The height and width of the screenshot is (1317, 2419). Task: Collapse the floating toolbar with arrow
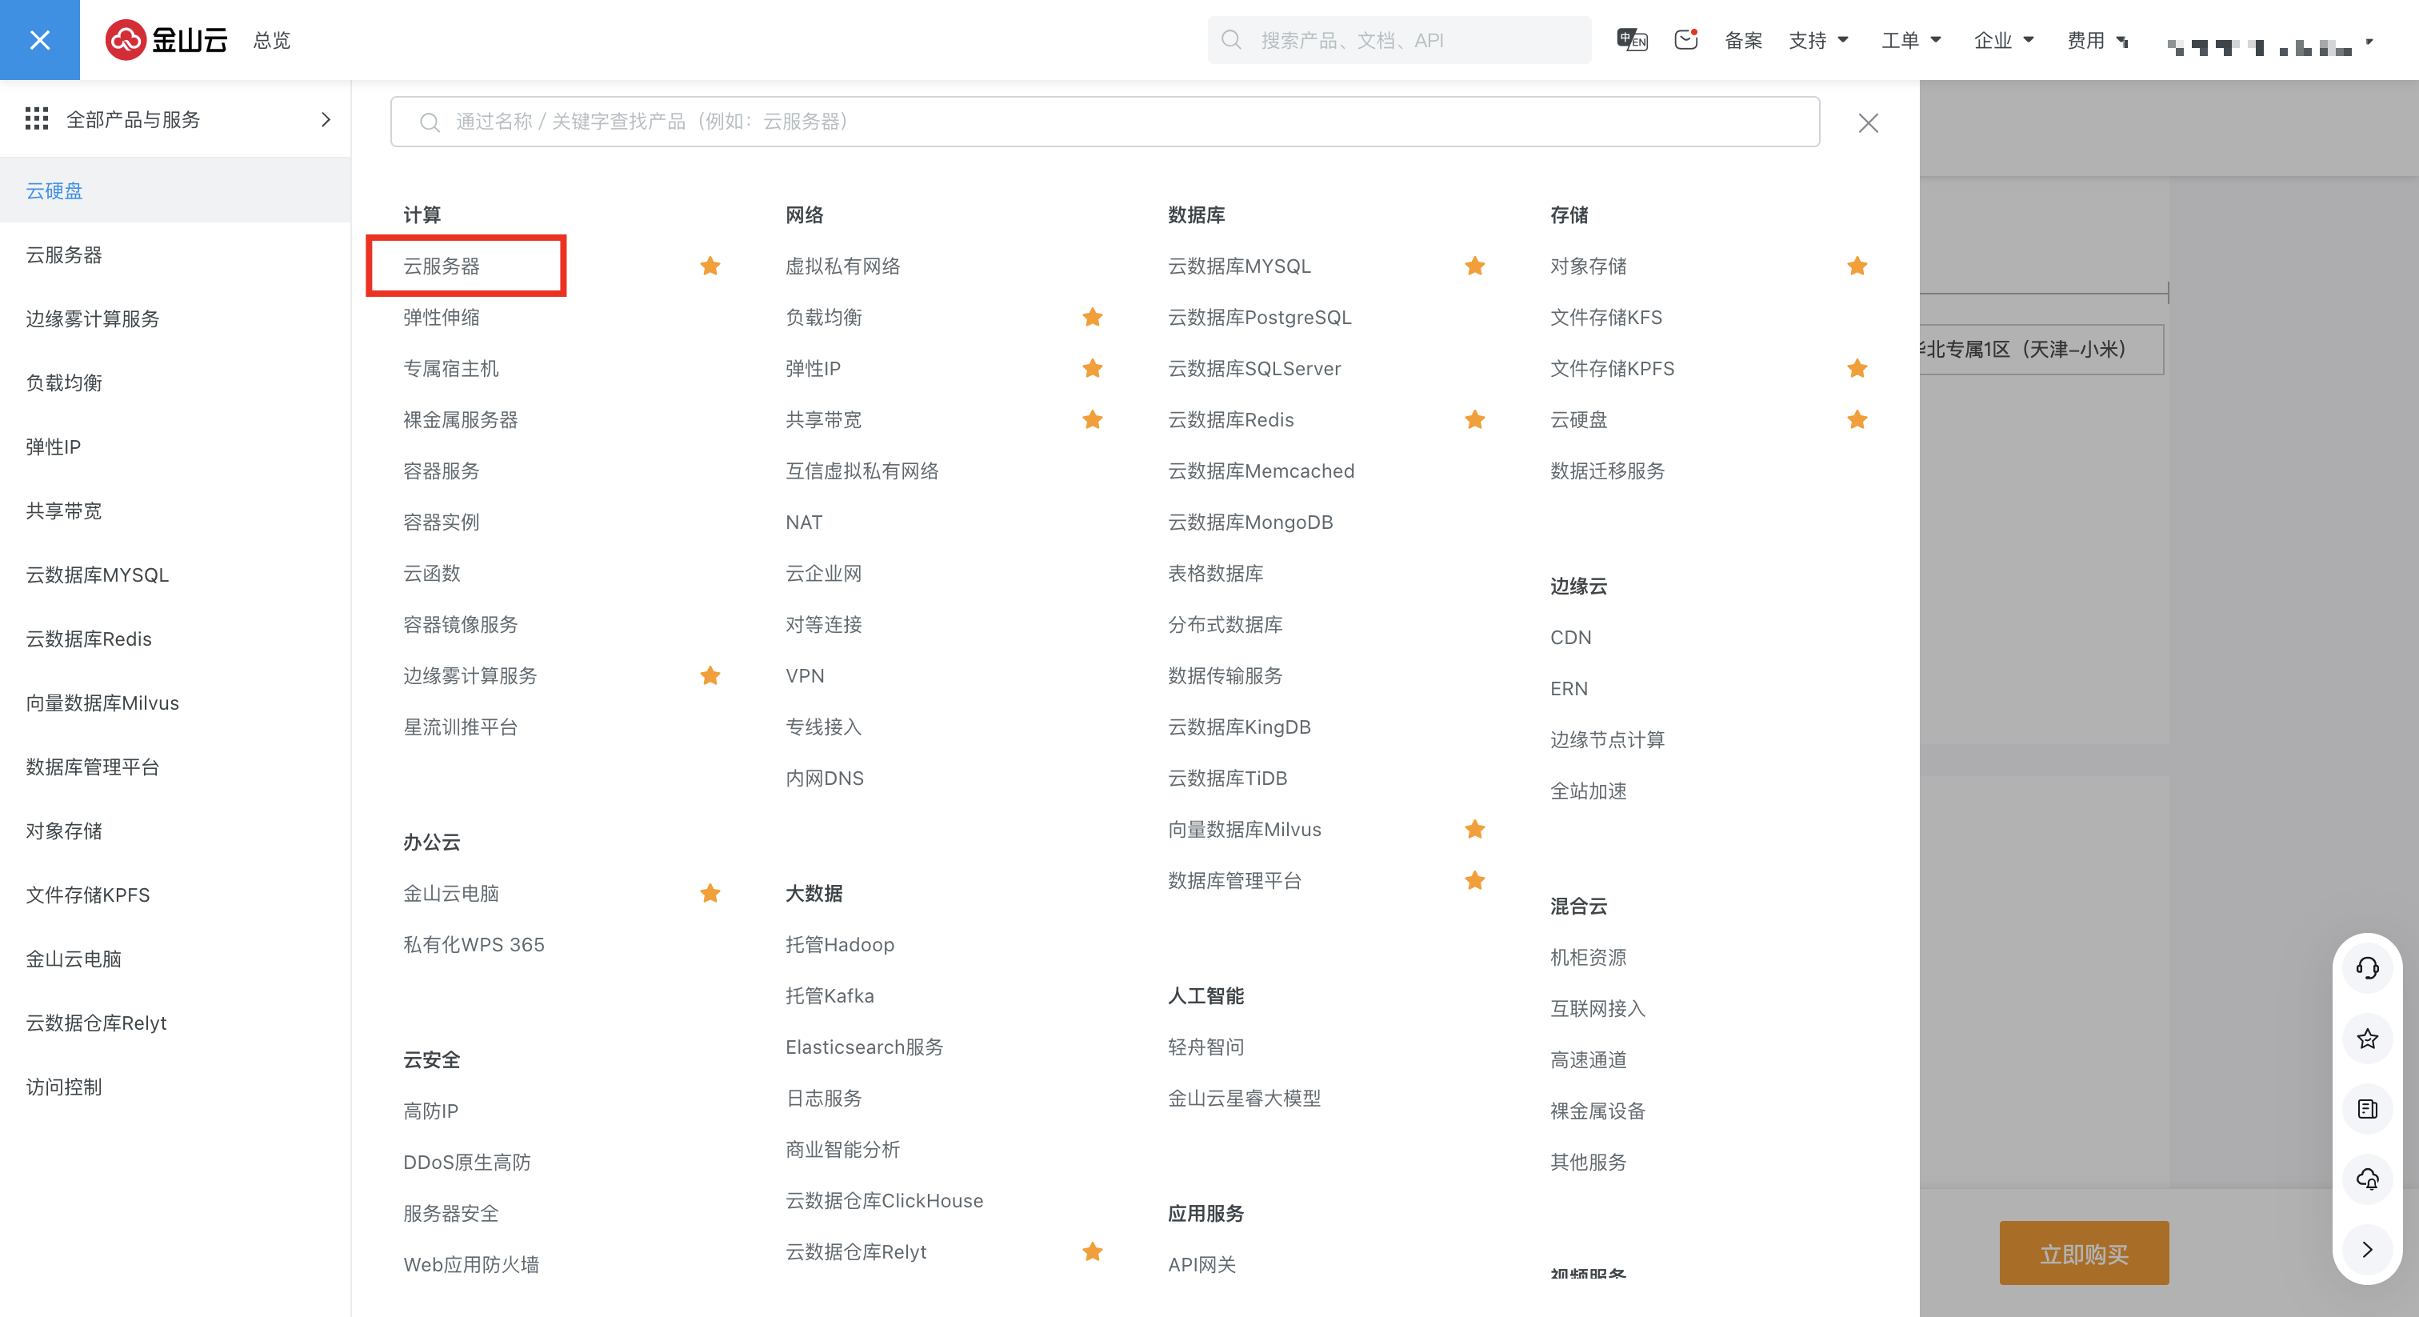[x=2366, y=1248]
